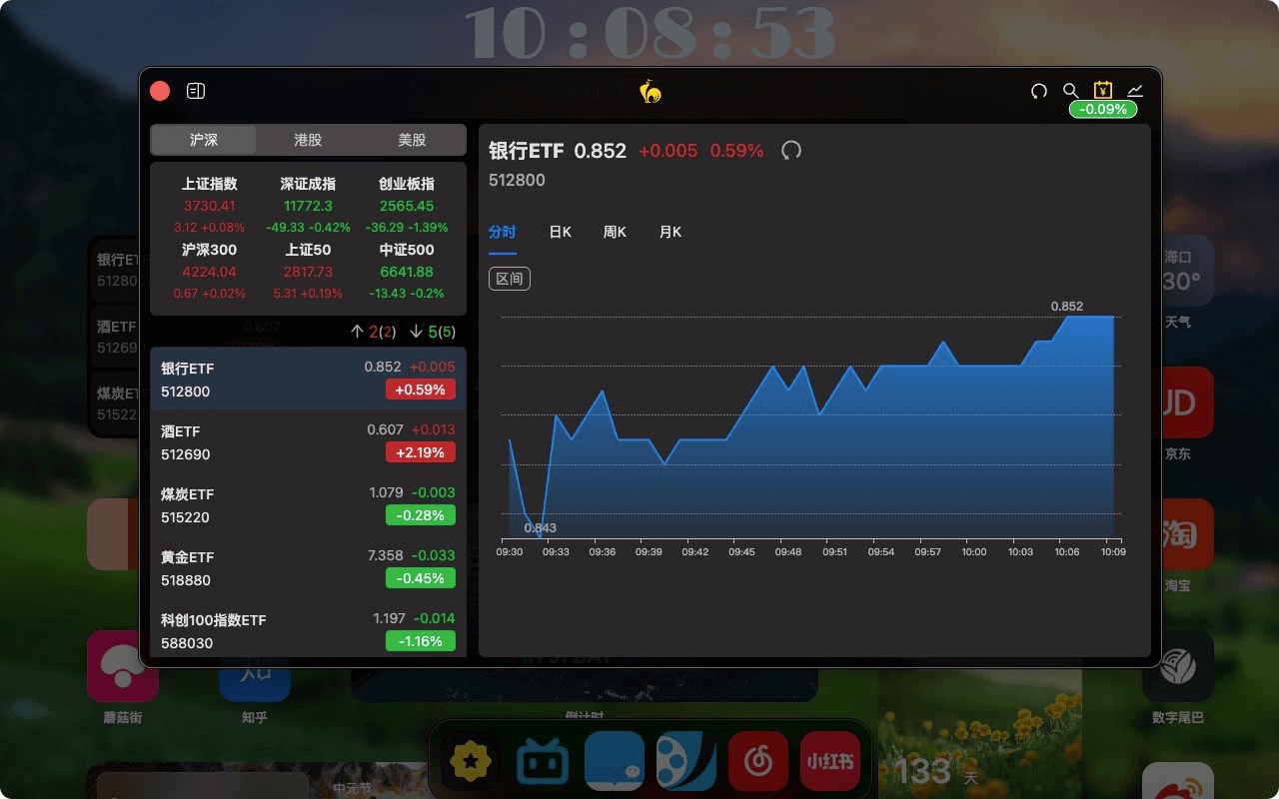Toggle the +2.19% badge on 酒ETF

tap(421, 452)
